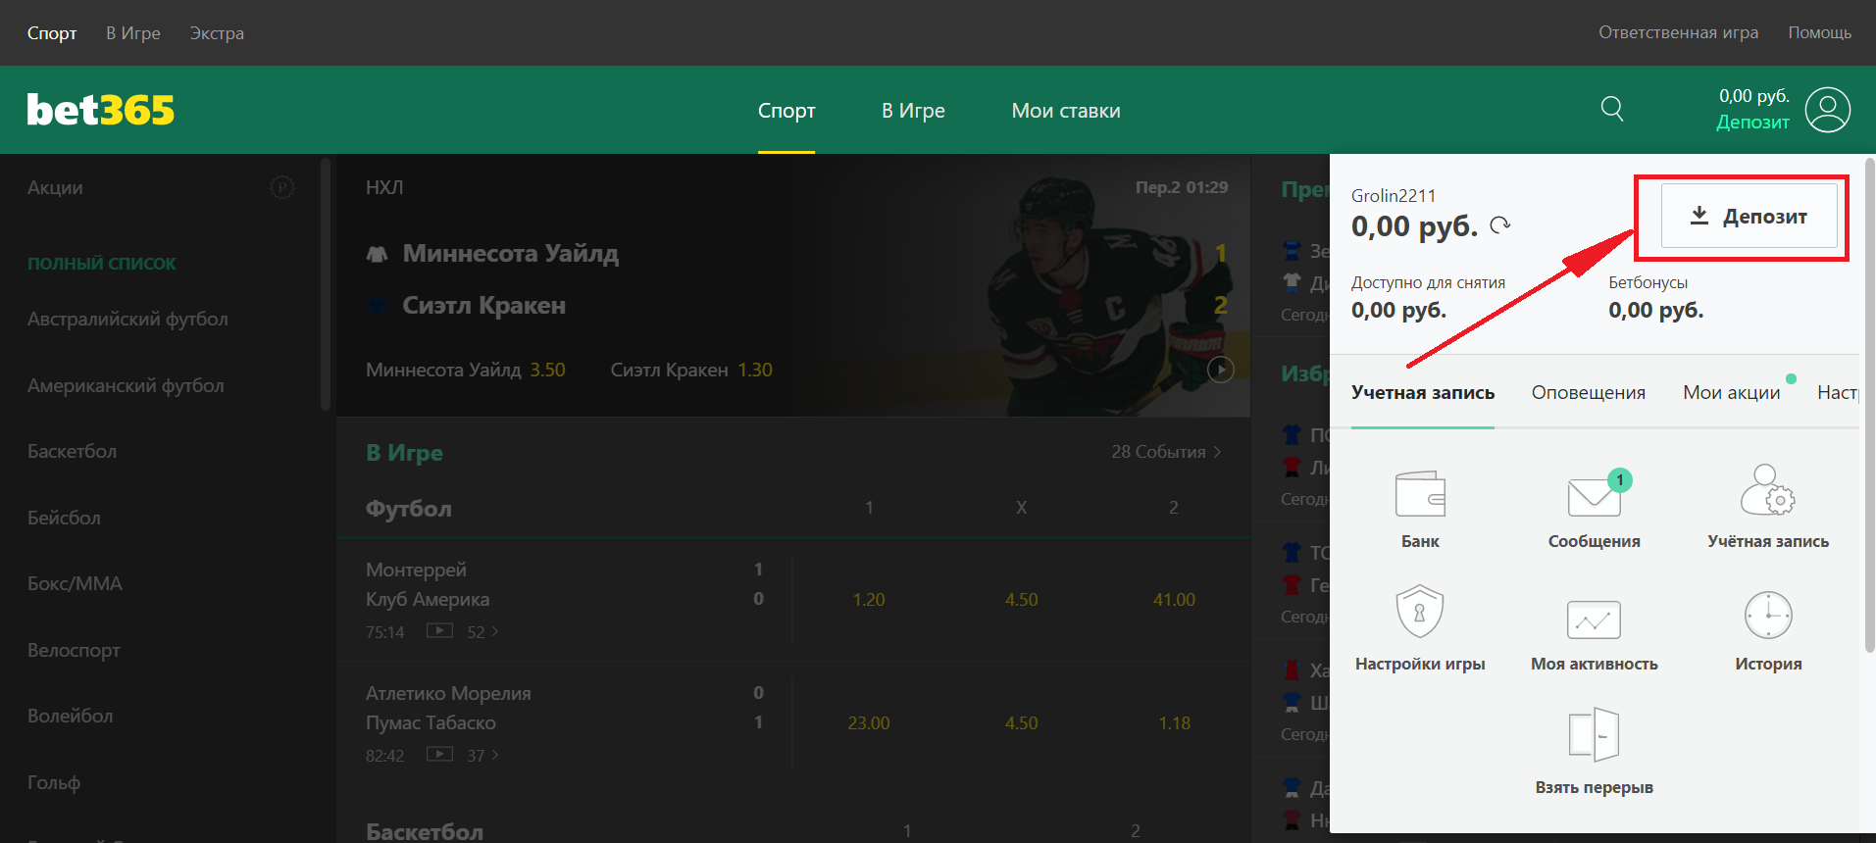Click В Игре in the top dark bar
This screenshot has width=1876, height=843.
pyautogui.click(x=133, y=33)
